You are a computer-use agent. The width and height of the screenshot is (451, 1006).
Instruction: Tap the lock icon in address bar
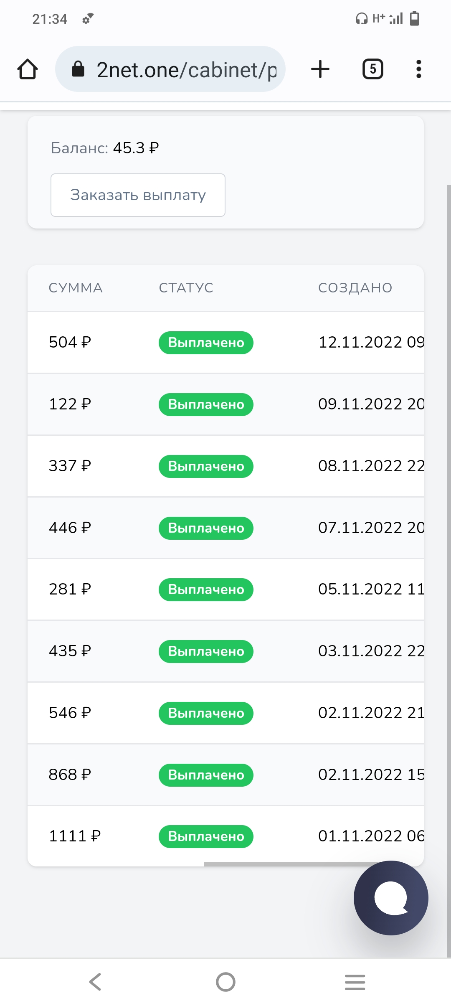click(78, 69)
